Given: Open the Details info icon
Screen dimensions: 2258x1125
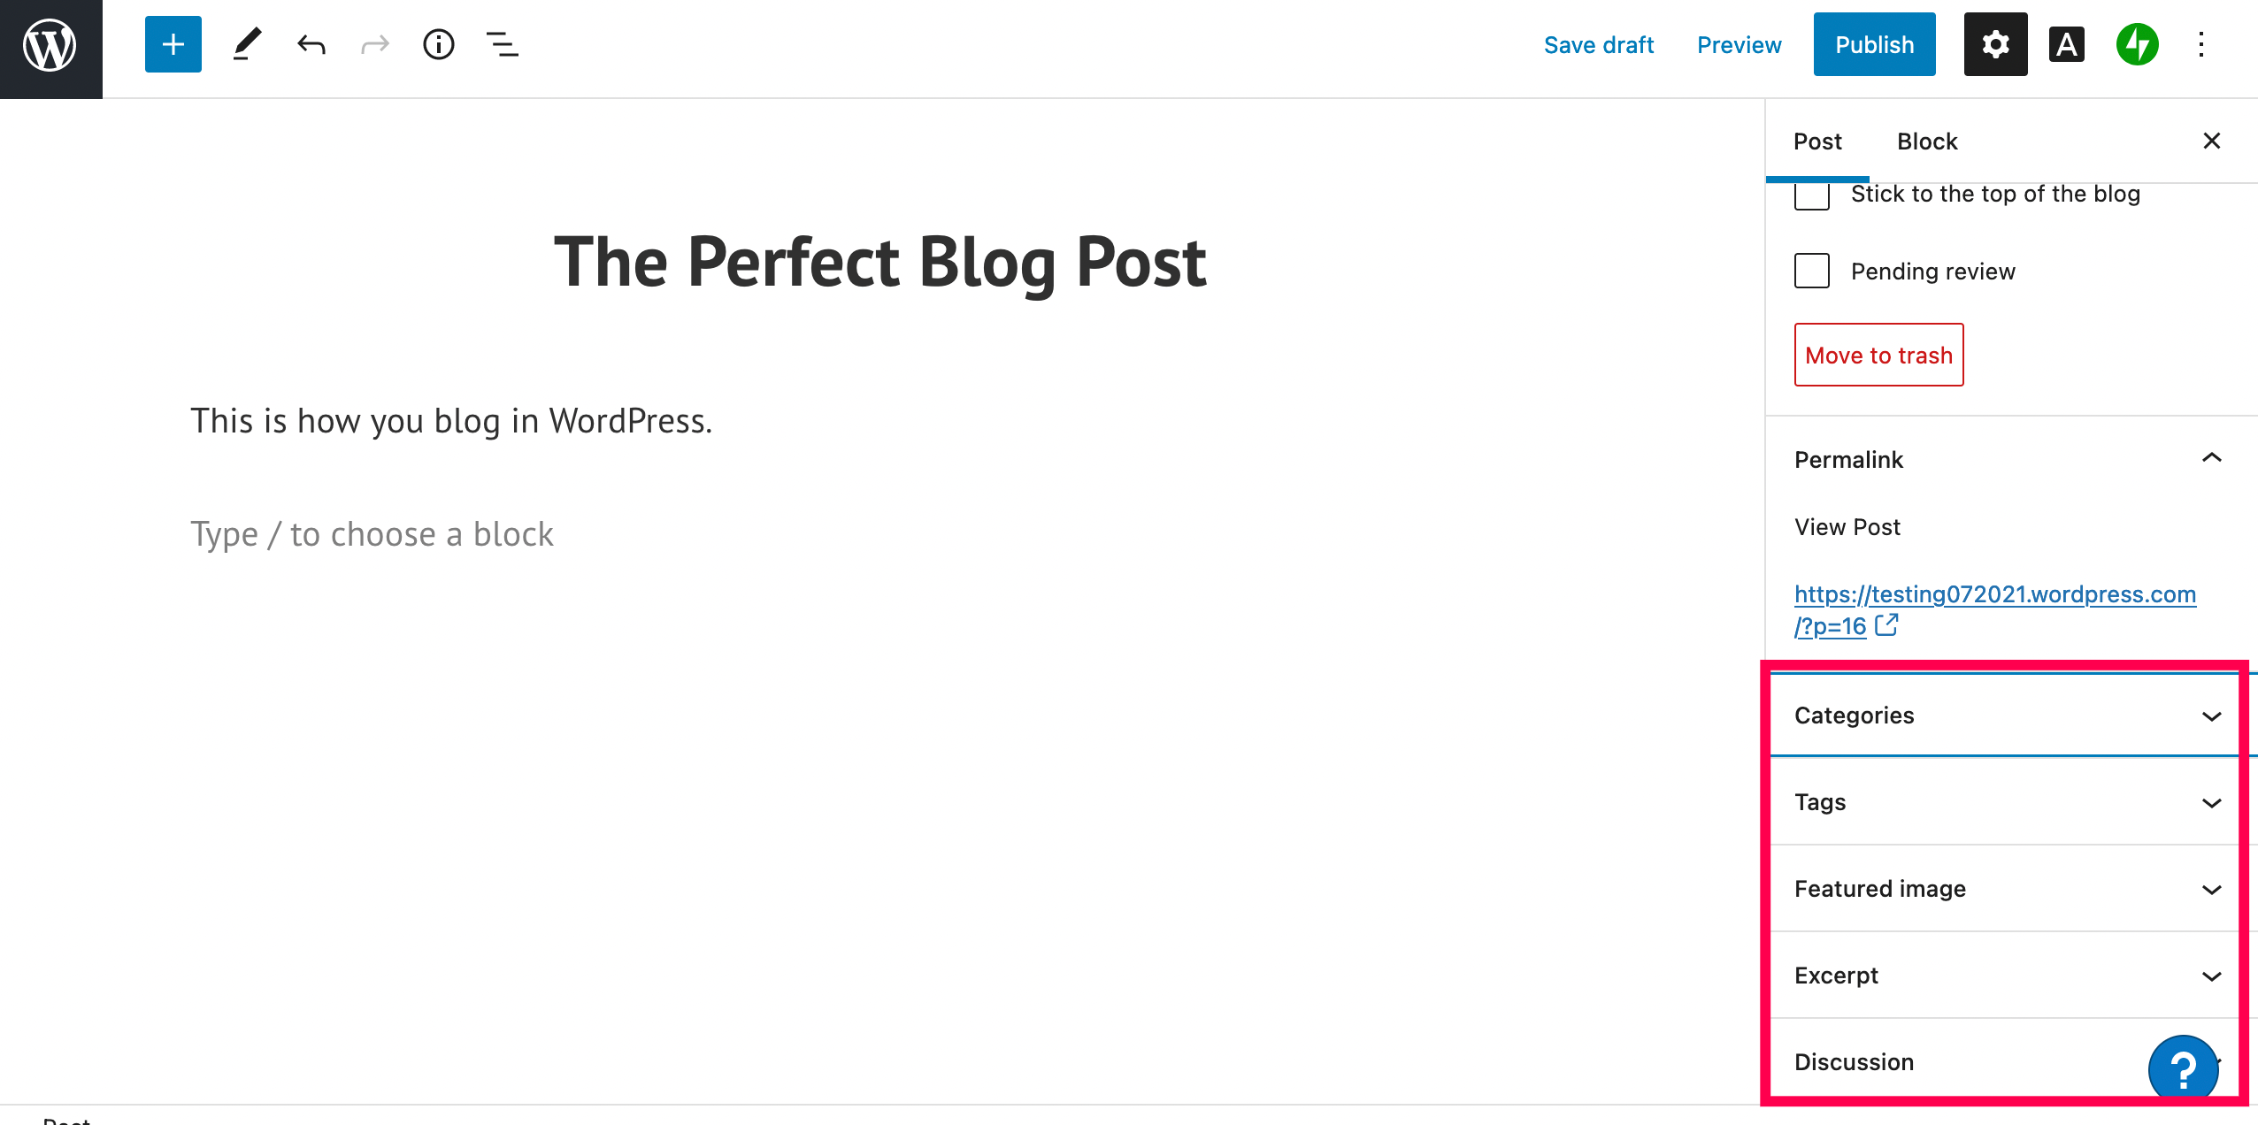Looking at the screenshot, I should pos(438,44).
